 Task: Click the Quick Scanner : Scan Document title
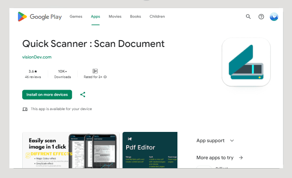[x=93, y=44]
